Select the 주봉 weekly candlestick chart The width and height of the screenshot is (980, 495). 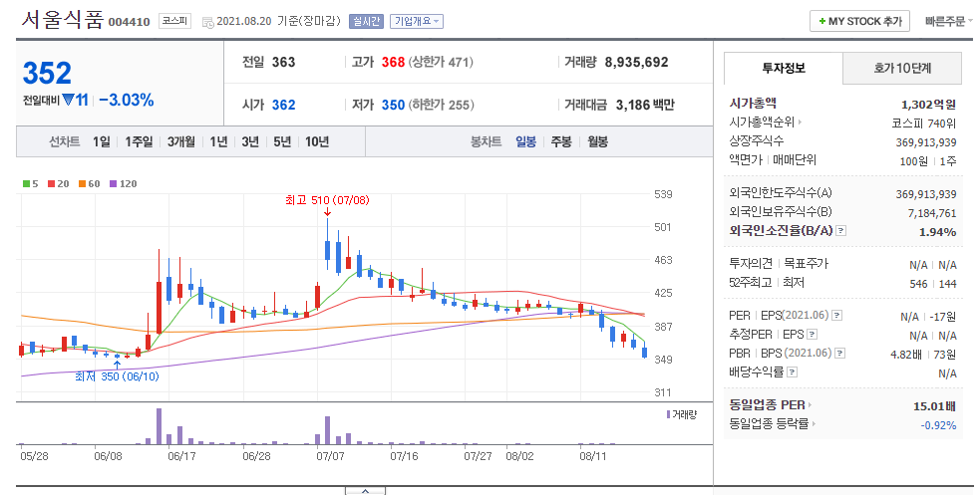[x=561, y=141]
